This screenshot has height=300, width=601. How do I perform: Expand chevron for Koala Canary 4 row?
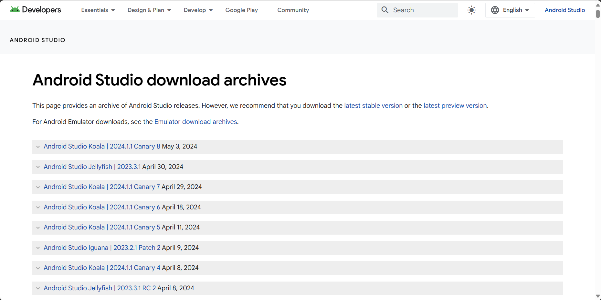pyautogui.click(x=38, y=268)
